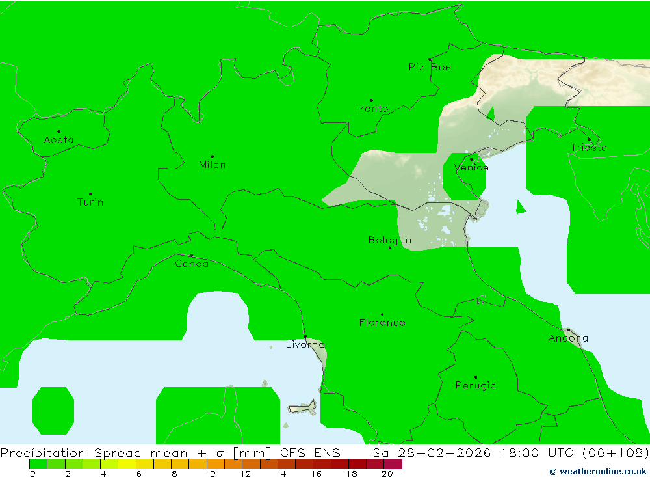Click the '(06+108)' forecast run text

point(616,452)
